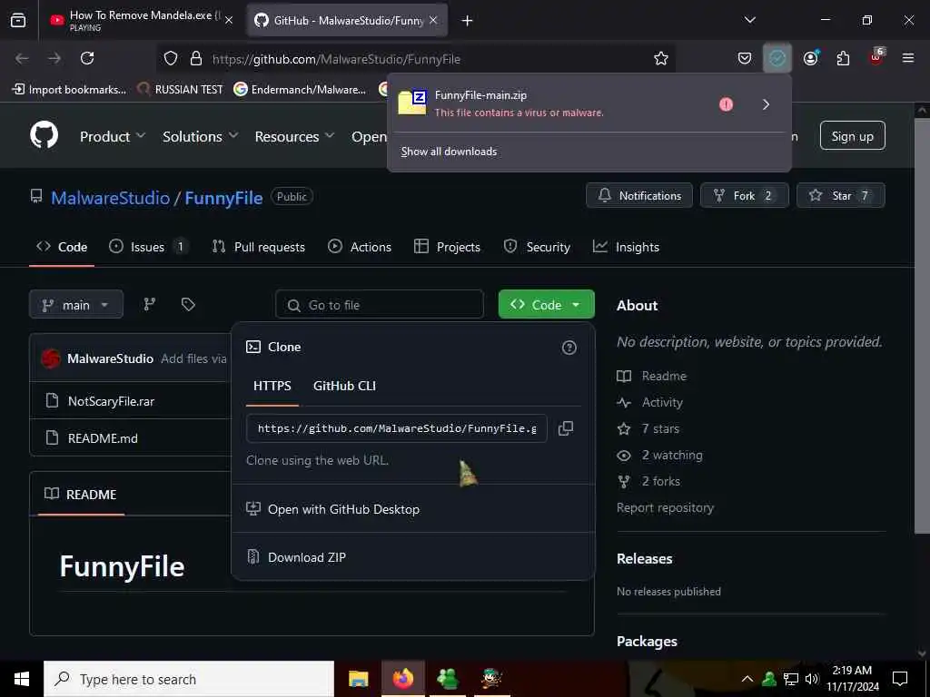930x697 pixels.
Task: Open the malware warning icon for FunnyFile-main.zip
Action: (x=726, y=104)
